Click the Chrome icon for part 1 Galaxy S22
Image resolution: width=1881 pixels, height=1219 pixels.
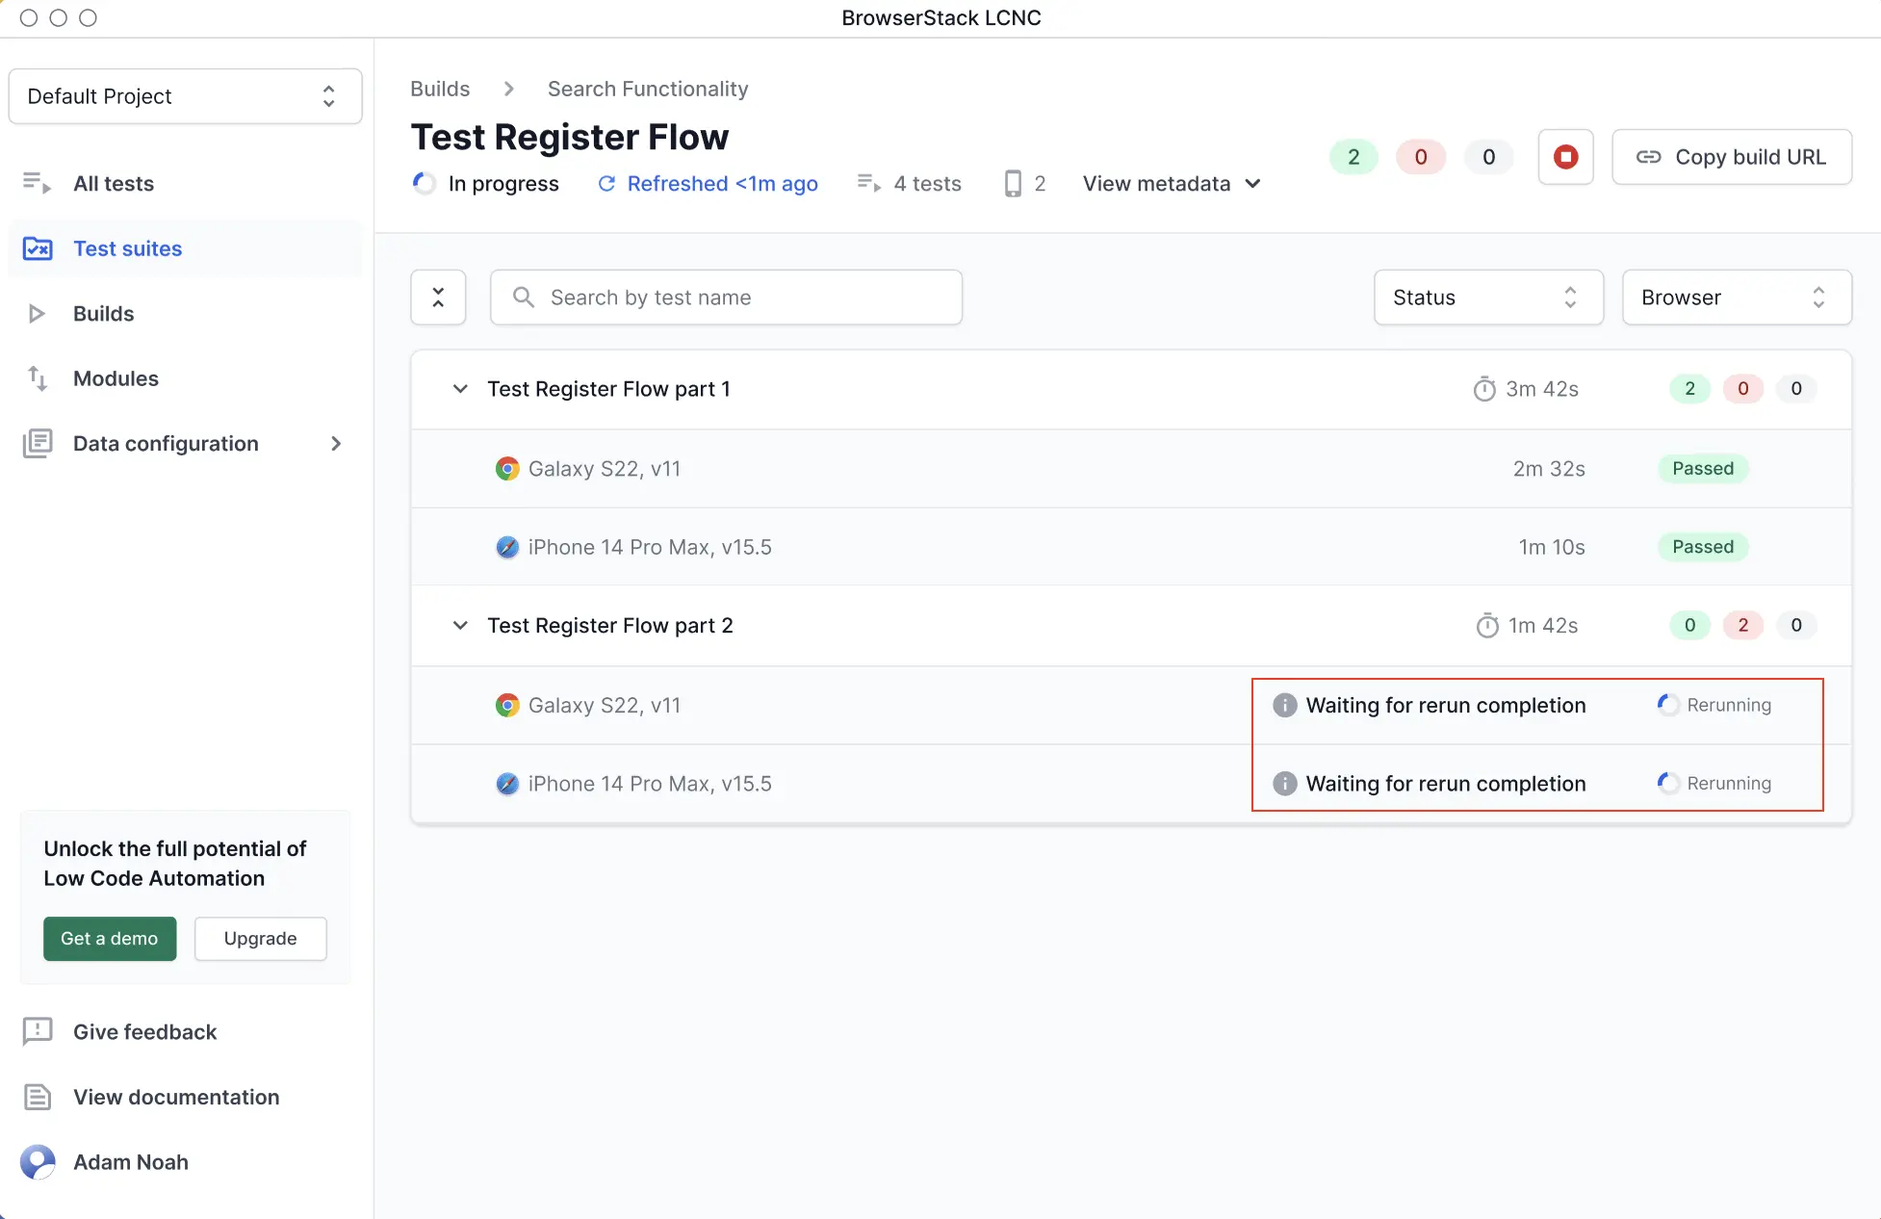(507, 469)
